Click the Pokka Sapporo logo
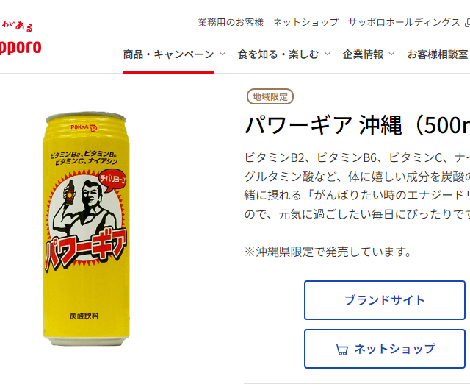This screenshot has width=470, height=390. click(x=21, y=38)
